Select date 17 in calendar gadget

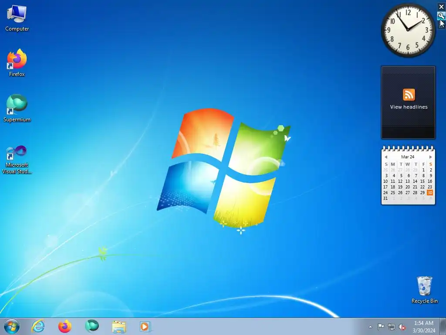[x=385, y=187]
